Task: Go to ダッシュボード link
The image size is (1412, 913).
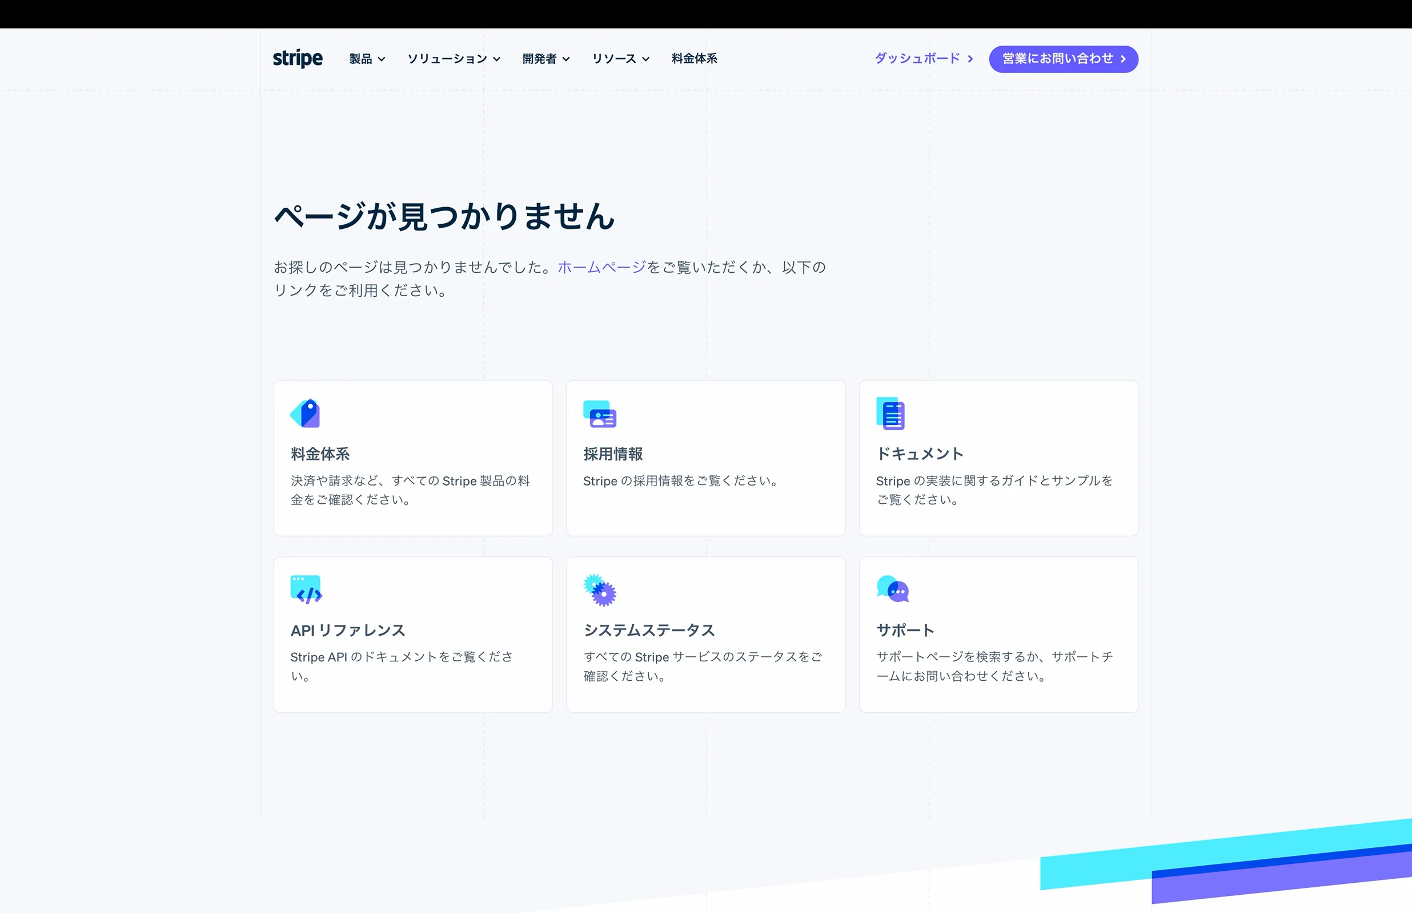Action: click(924, 59)
